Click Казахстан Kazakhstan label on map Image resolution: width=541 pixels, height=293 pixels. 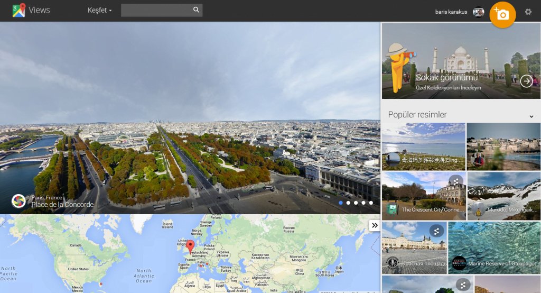(260, 256)
